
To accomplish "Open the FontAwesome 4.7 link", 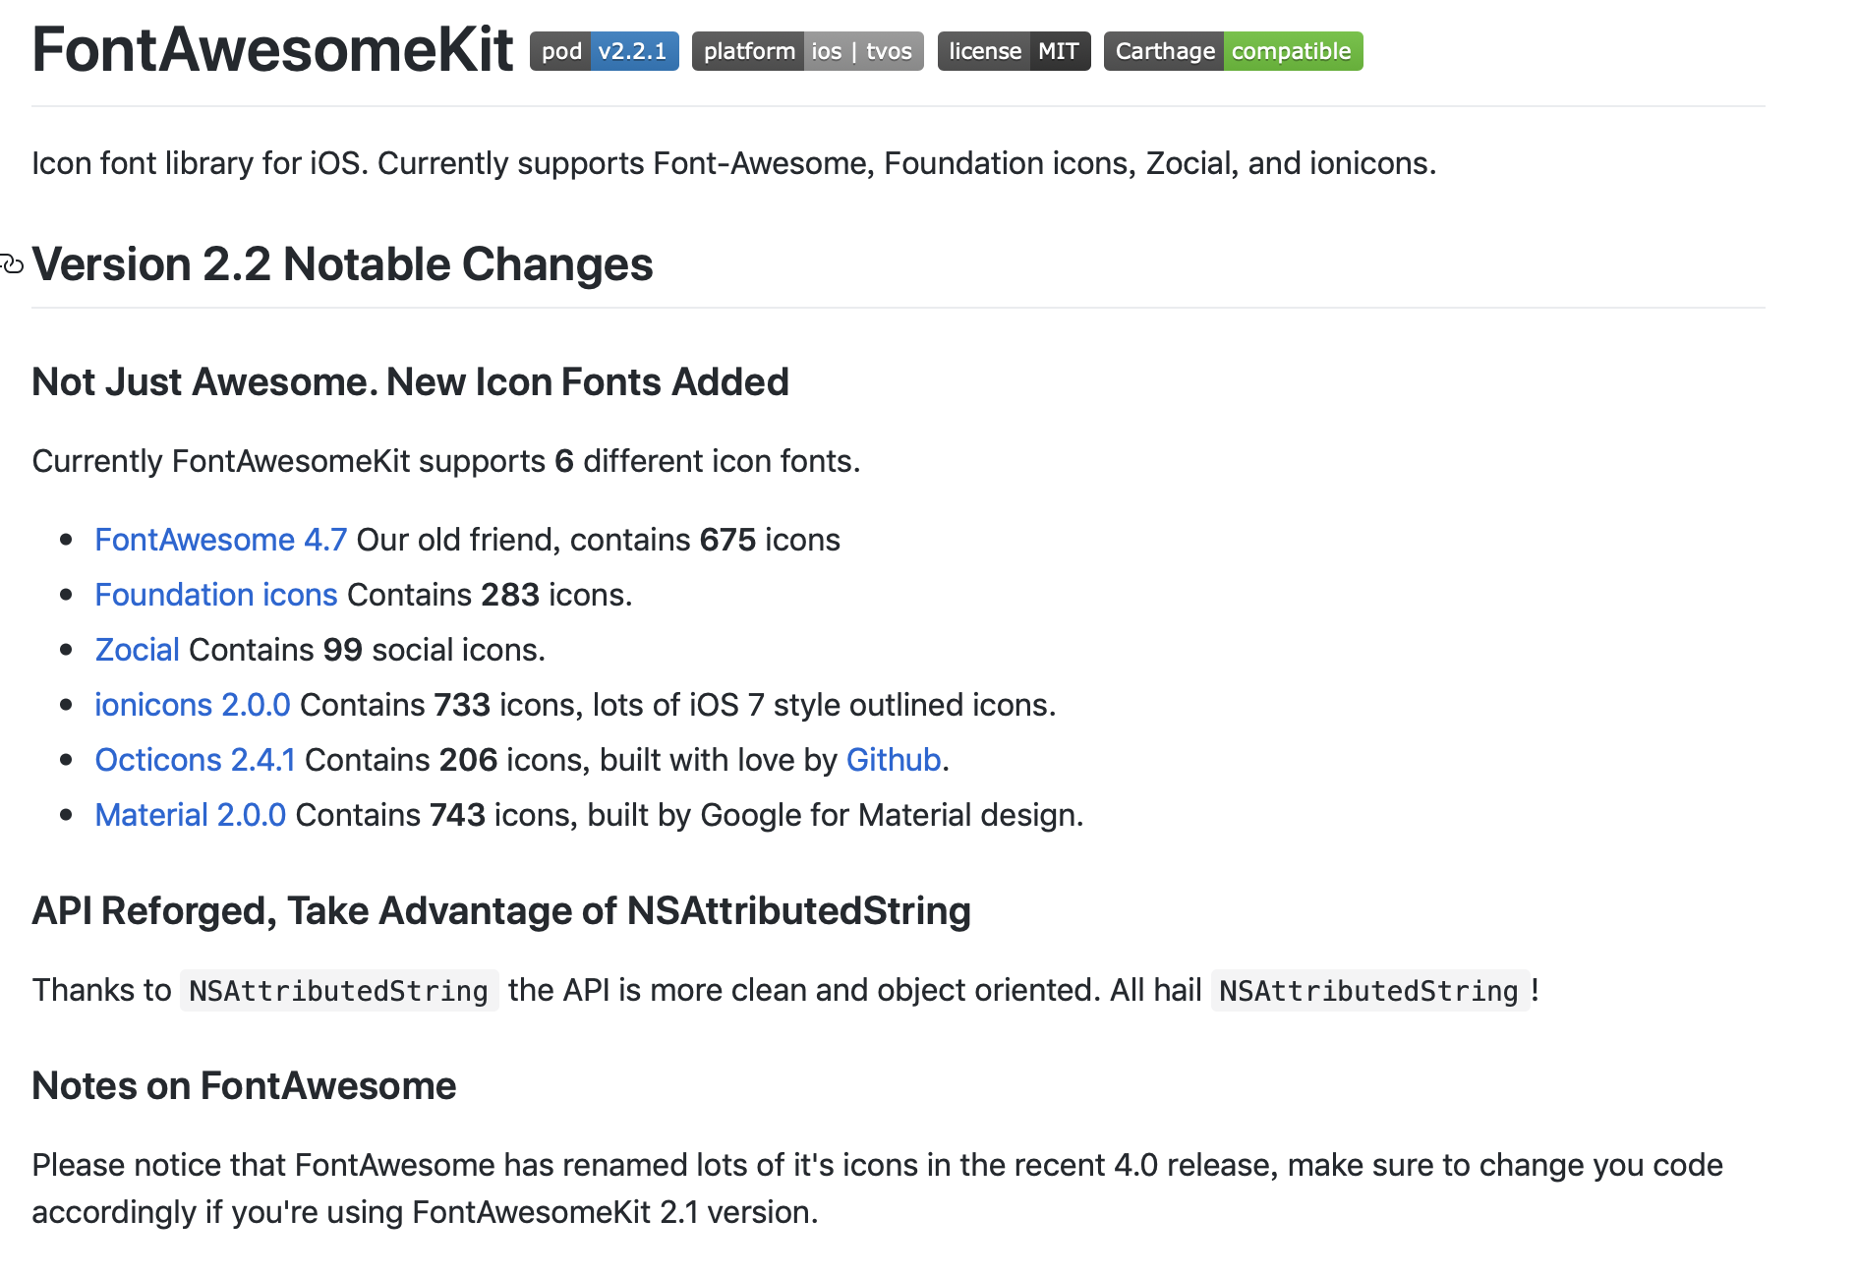I will click(x=220, y=540).
